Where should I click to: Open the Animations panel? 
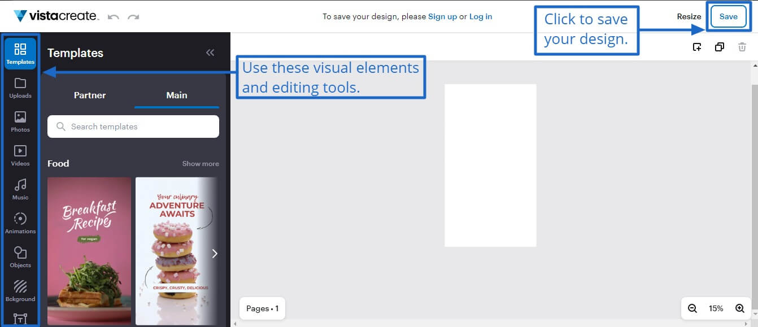(20, 223)
